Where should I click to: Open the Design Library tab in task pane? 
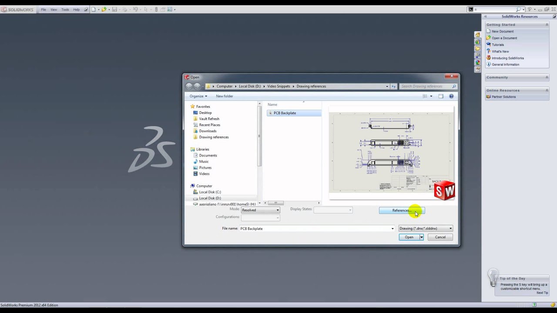click(x=477, y=42)
